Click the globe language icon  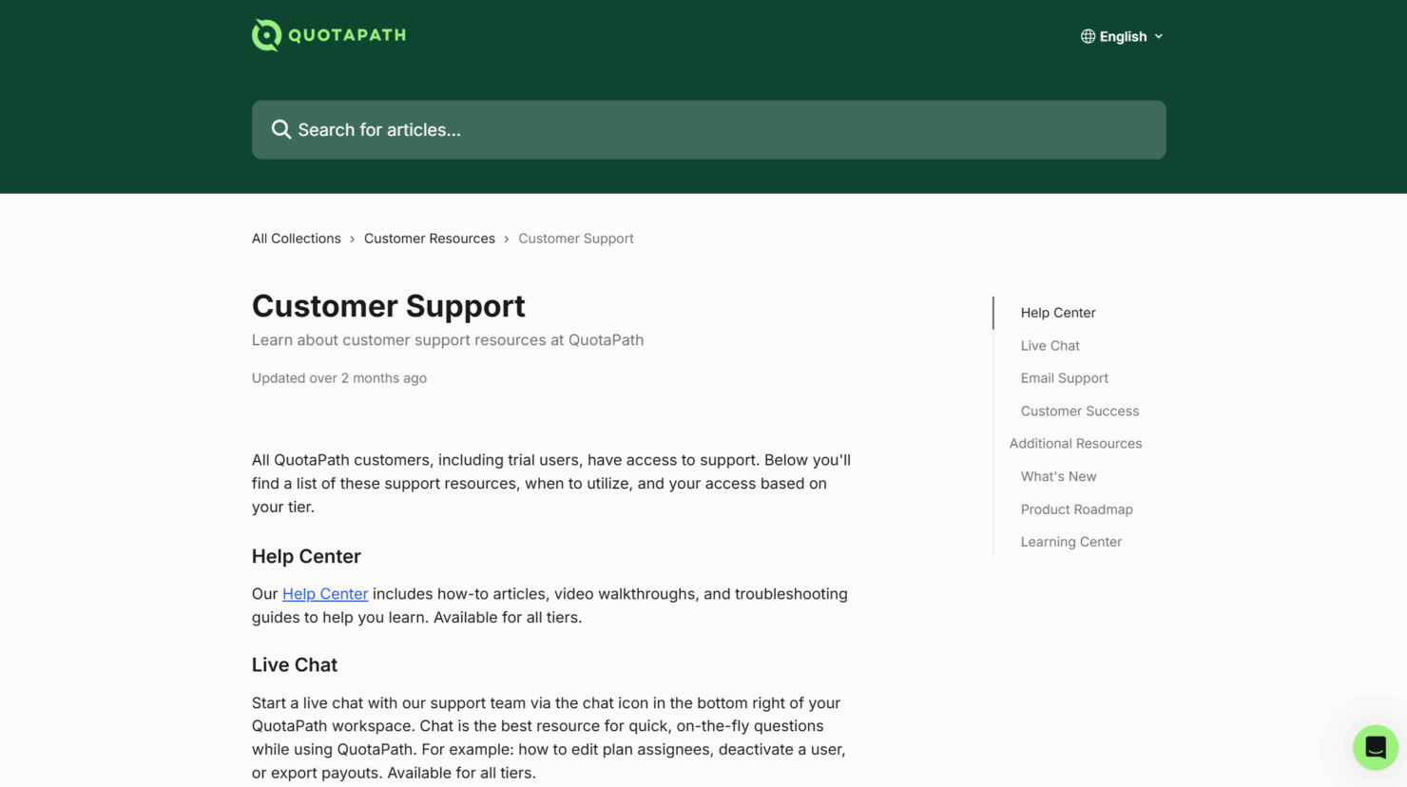[x=1088, y=36]
